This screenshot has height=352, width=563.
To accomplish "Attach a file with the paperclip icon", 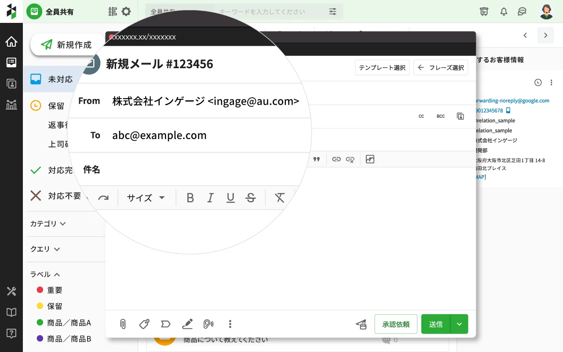I will tap(123, 324).
